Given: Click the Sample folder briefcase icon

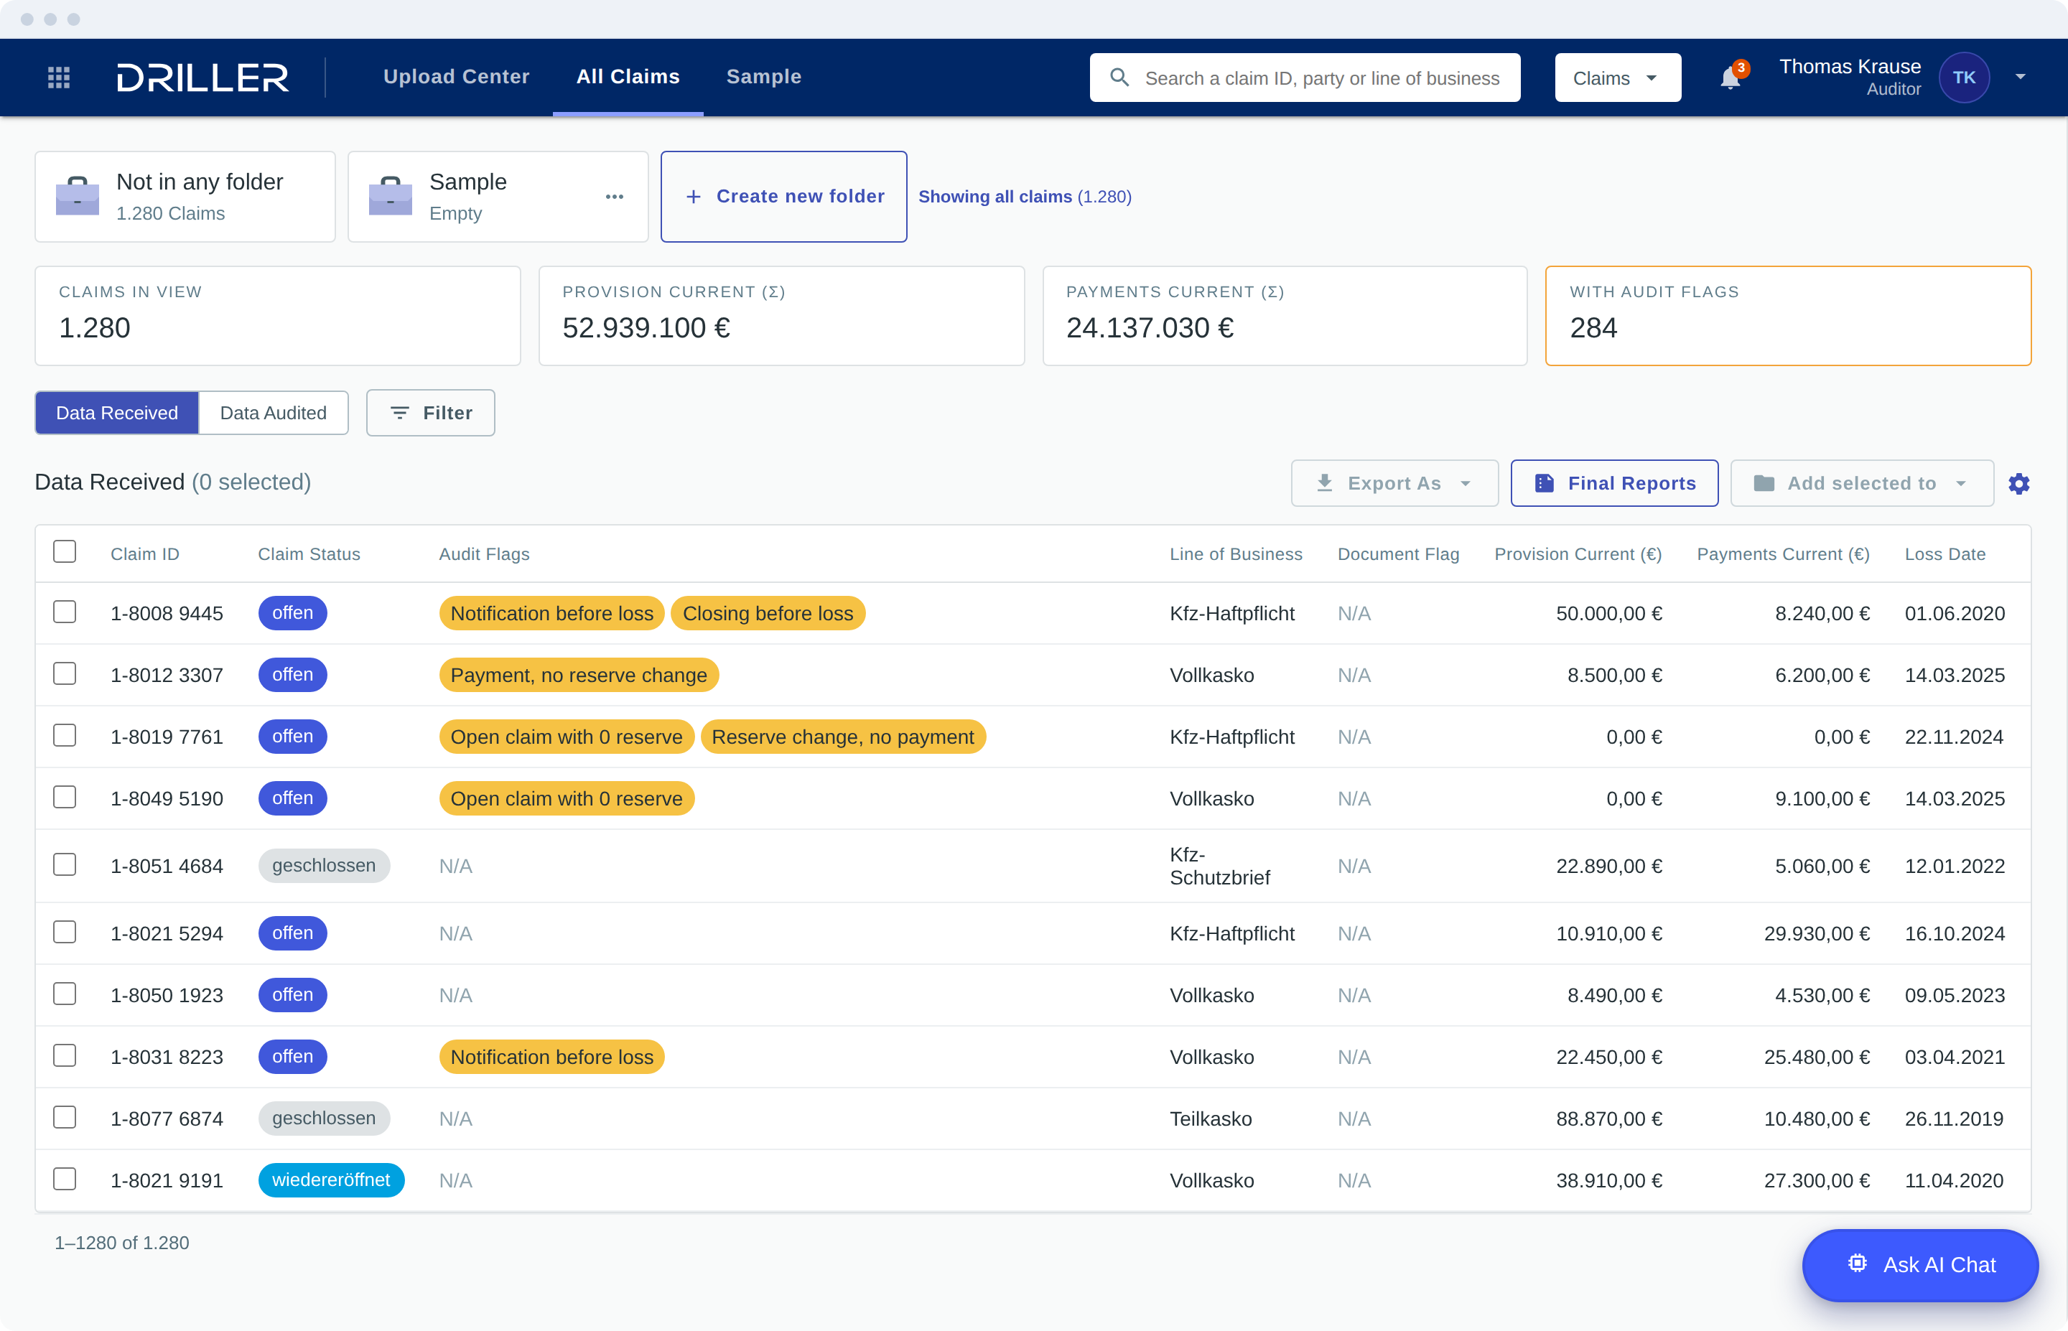Looking at the screenshot, I should coord(391,196).
